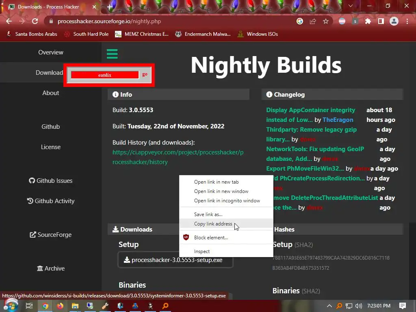Close the Downloads - Process Hacker tab
This screenshot has width=416, height=312.
click(x=94, y=7)
